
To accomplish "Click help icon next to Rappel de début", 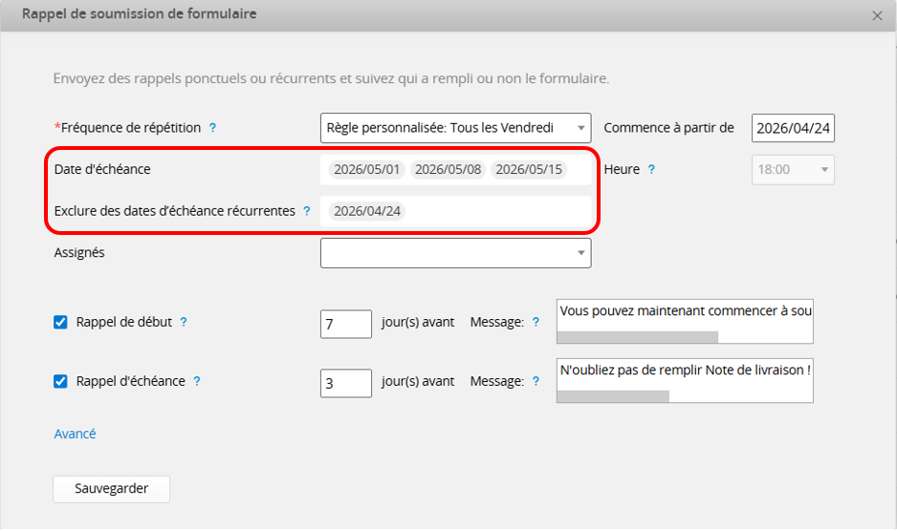I will [x=184, y=323].
